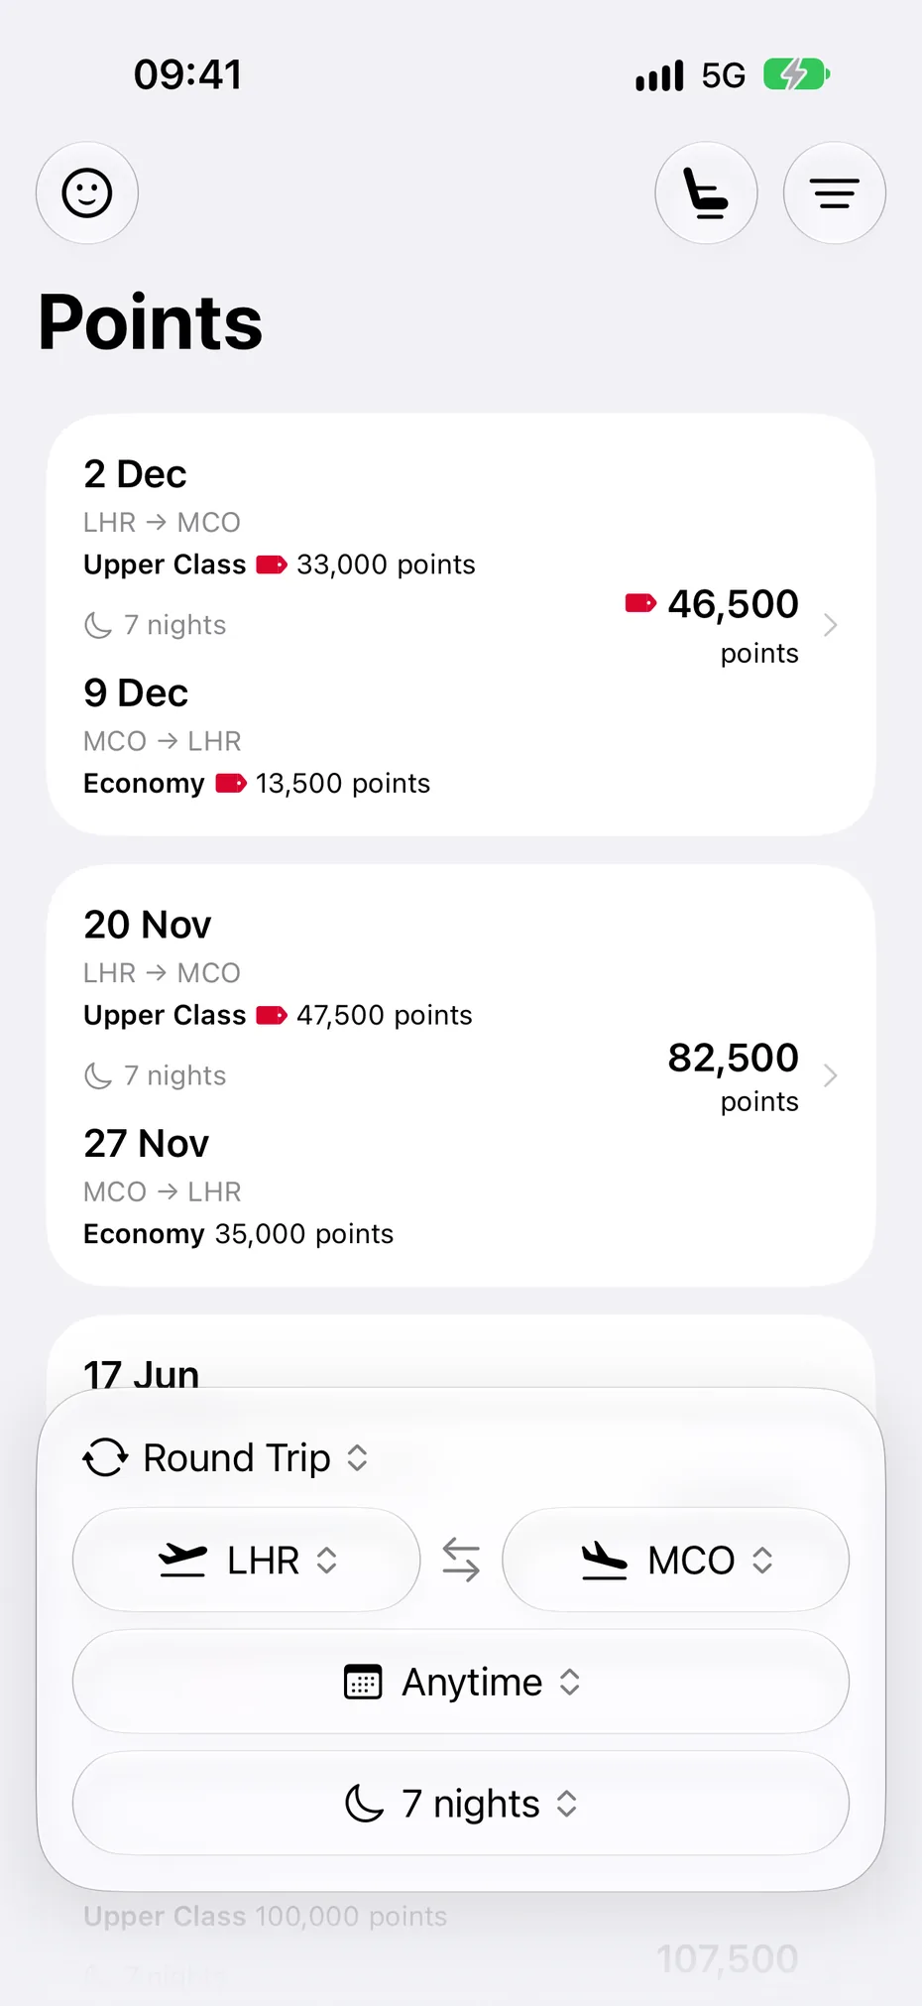Open the 20 Nov trip details chevron
This screenshot has width=922, height=2006.
coord(831,1075)
